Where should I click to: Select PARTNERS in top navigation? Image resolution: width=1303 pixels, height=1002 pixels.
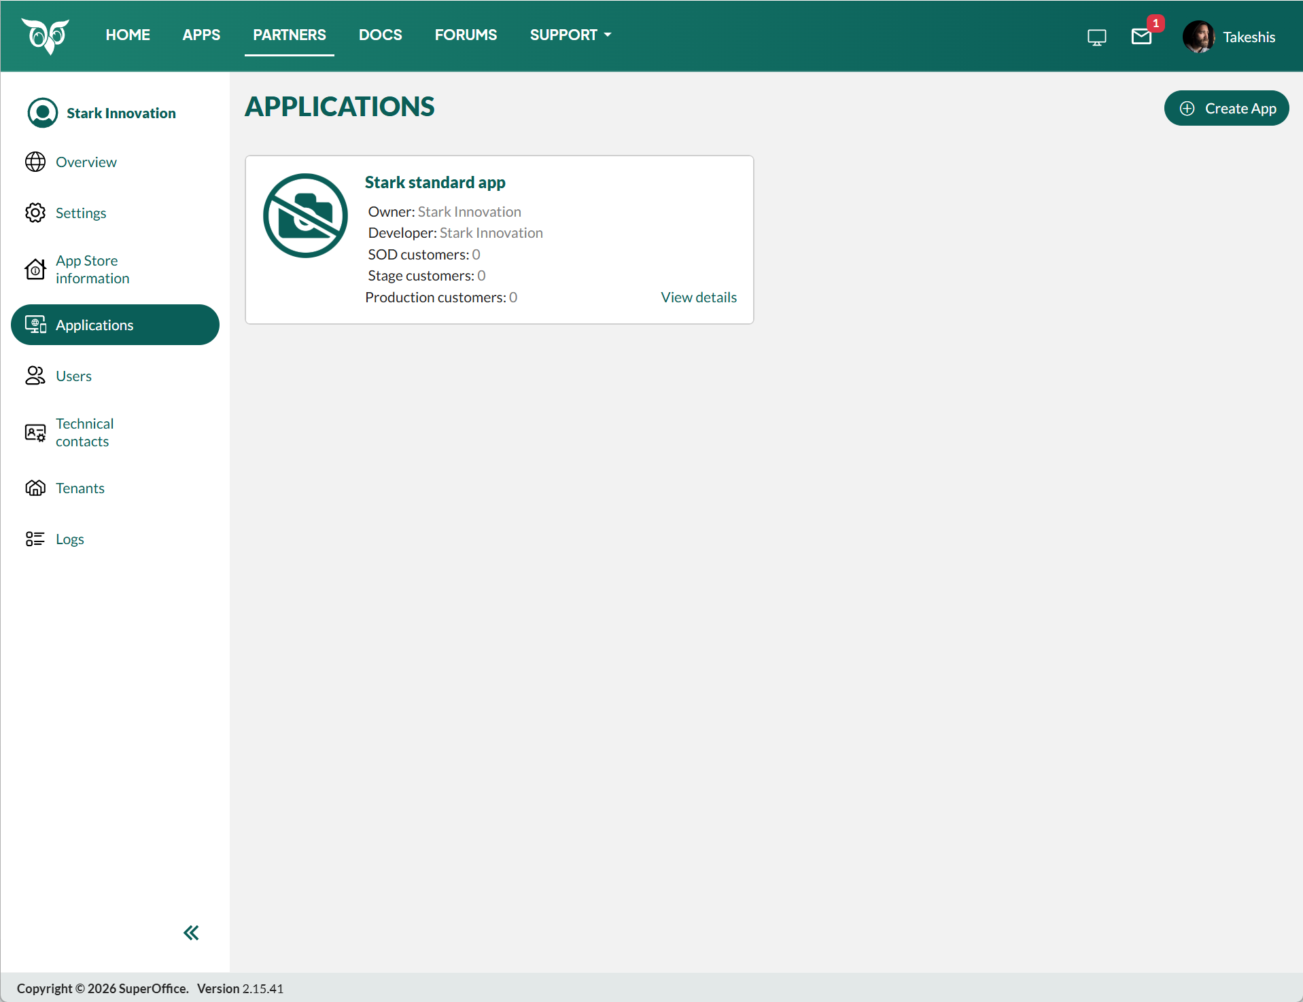click(290, 35)
